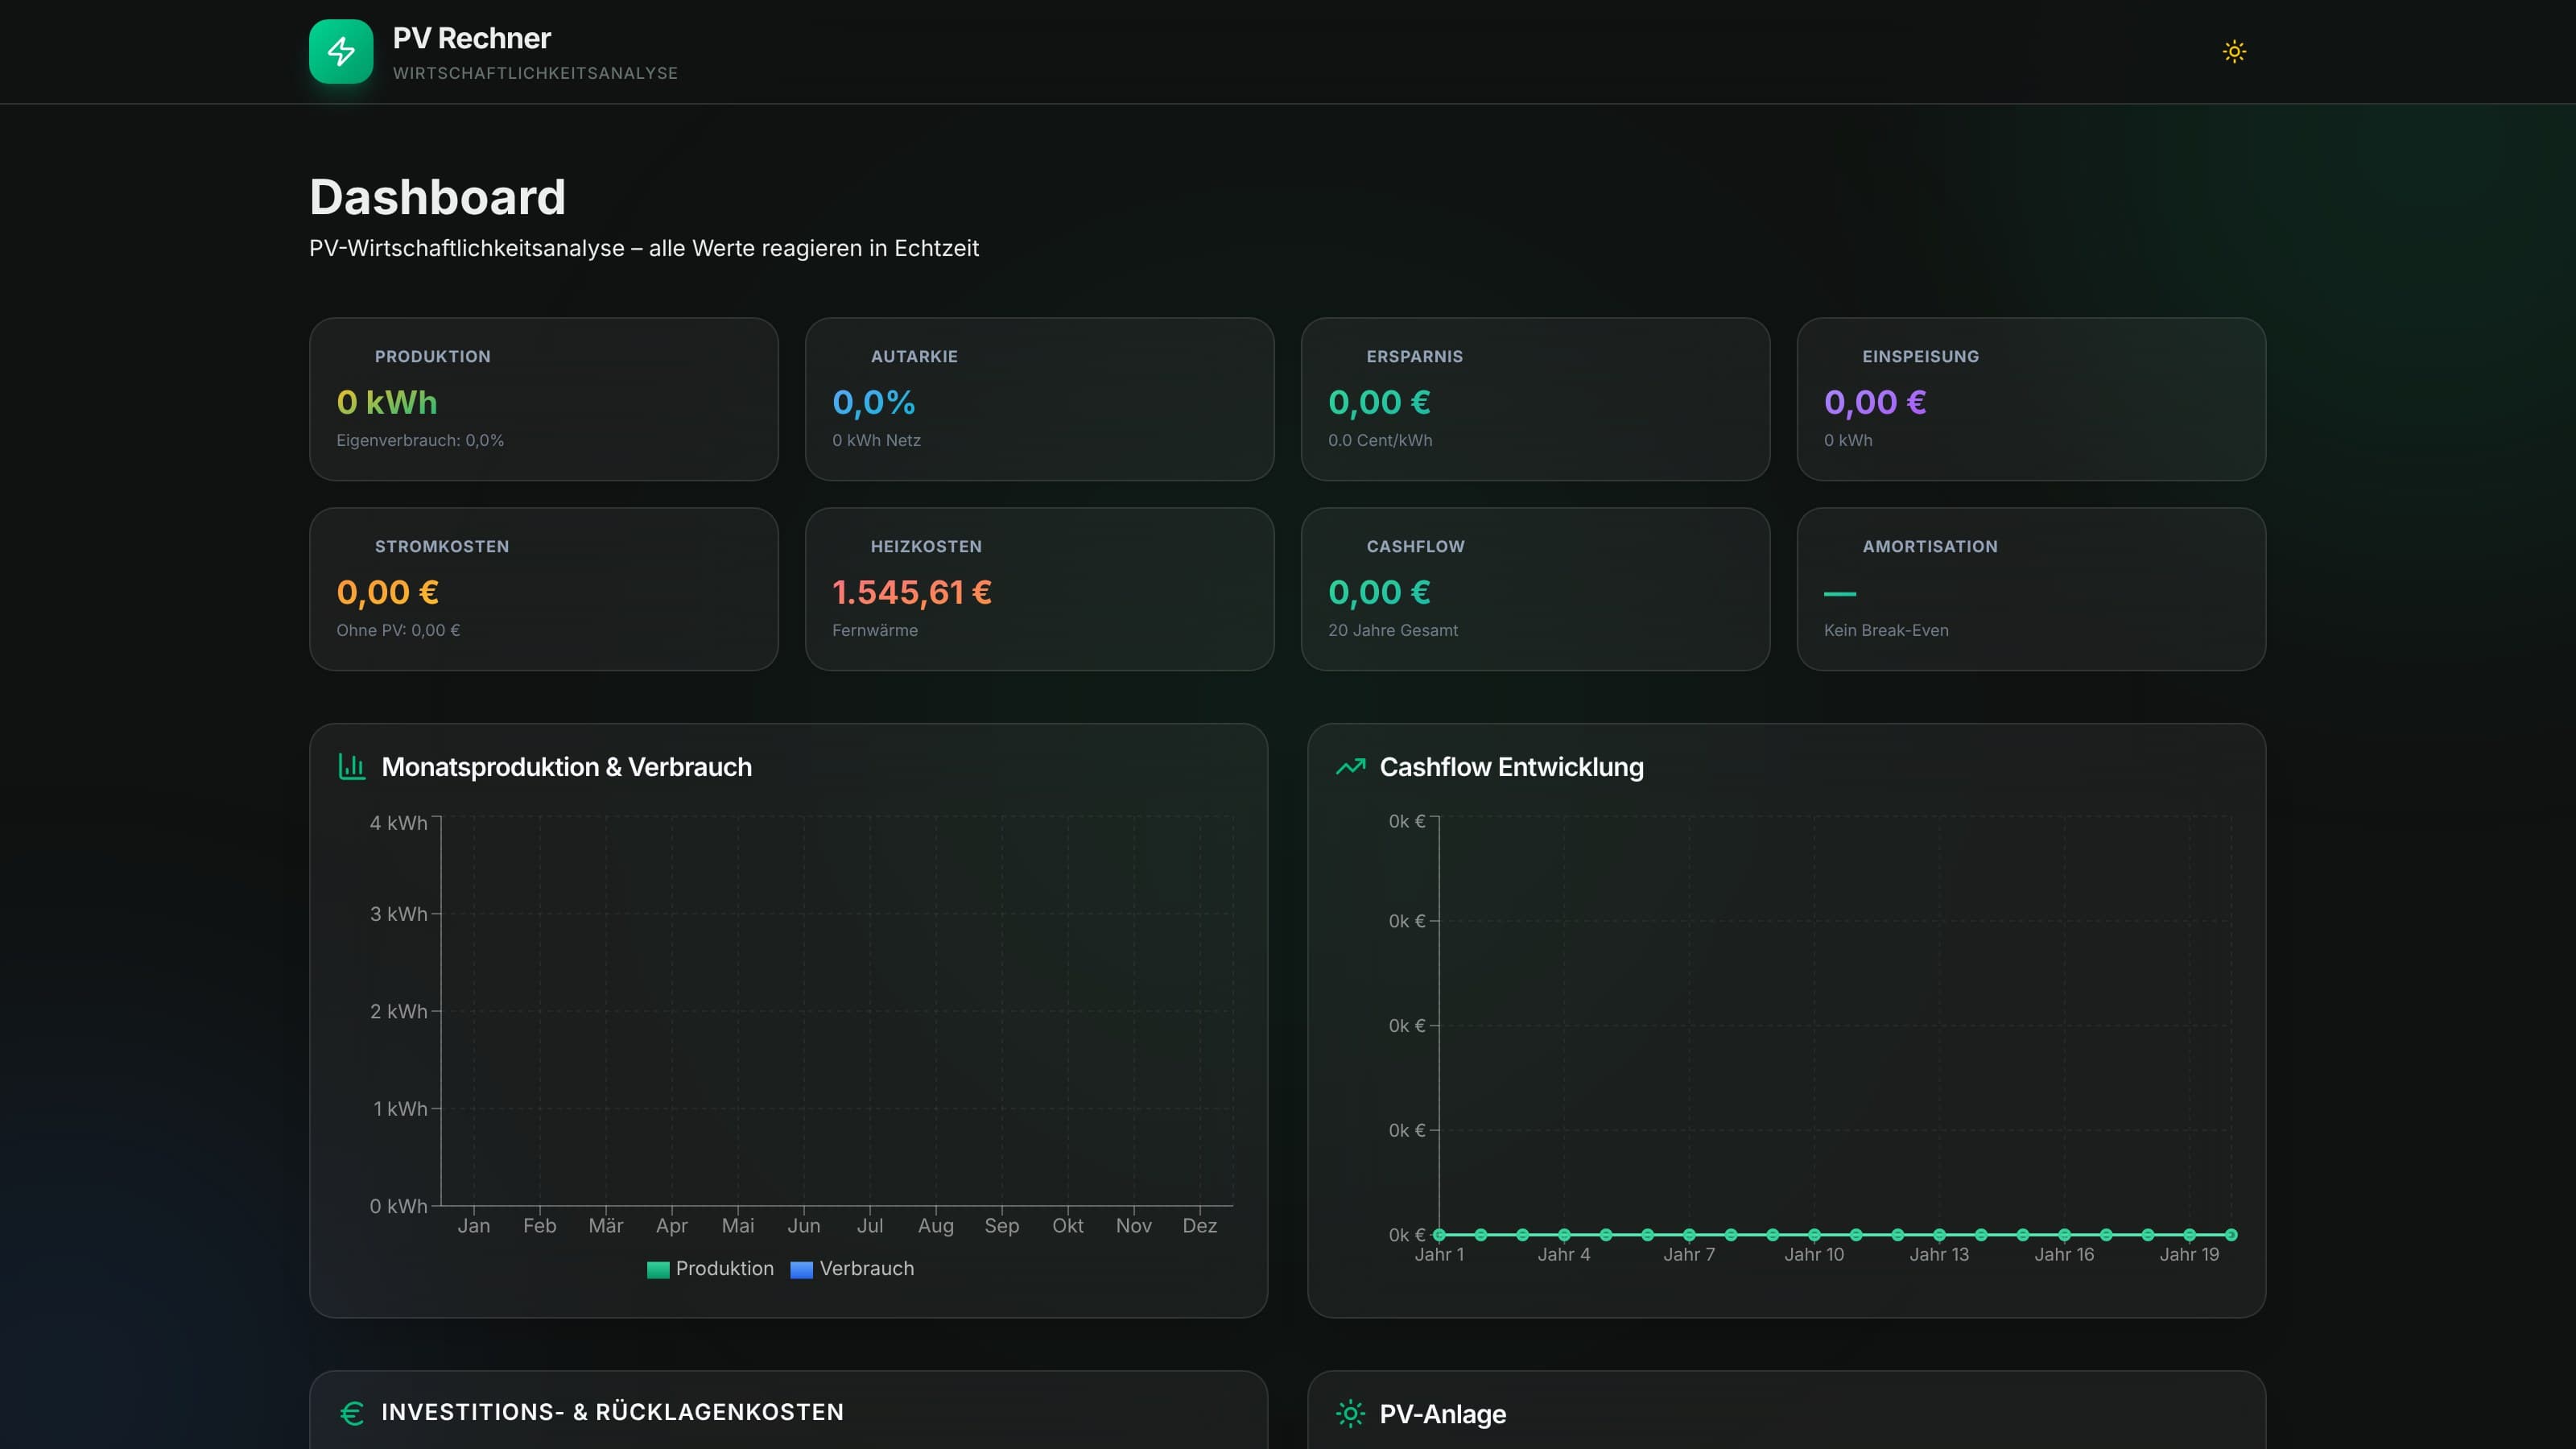Click the sun icon next to PV-Anlage

tap(1350, 1413)
